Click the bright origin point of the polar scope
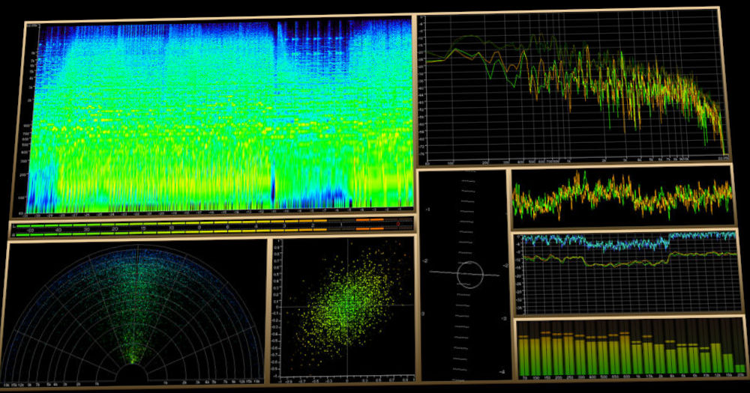 133,364
